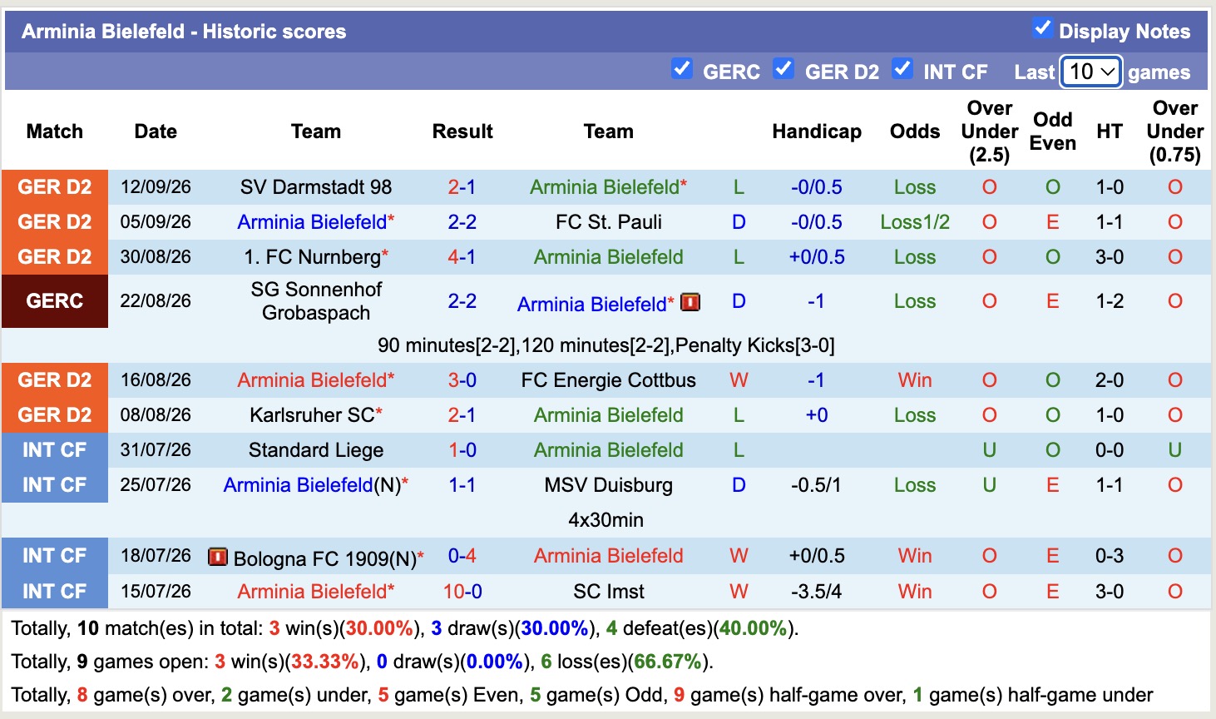This screenshot has width=1216, height=719.
Task: Click the Over Under (0.75) column header
Action: [1175, 131]
